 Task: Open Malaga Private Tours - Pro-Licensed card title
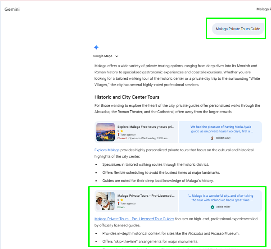(x=145, y=196)
